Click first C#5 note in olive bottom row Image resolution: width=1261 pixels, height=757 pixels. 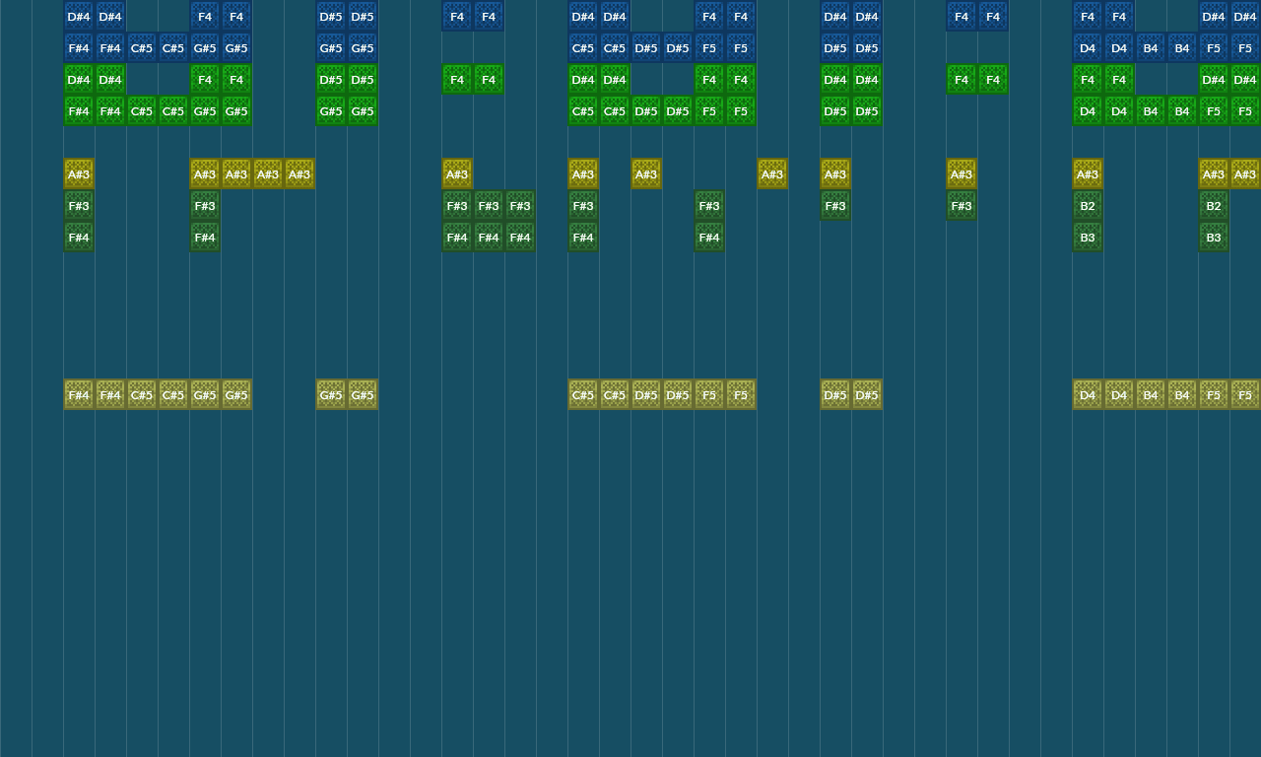tap(142, 395)
